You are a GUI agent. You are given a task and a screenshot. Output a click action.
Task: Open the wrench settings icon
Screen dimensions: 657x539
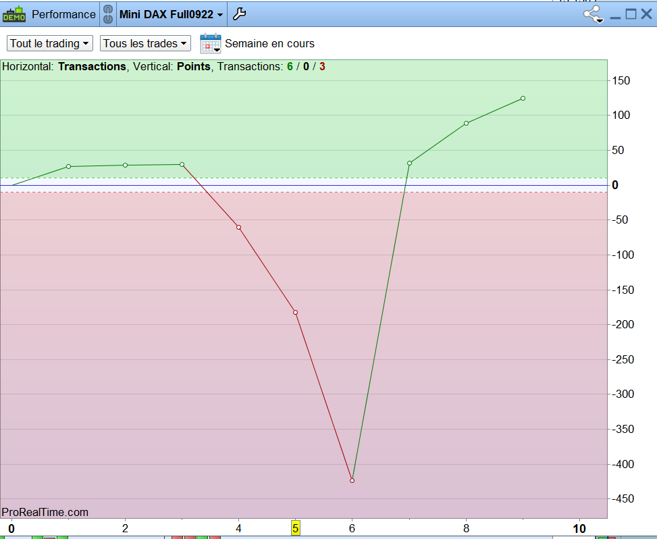[x=239, y=14]
